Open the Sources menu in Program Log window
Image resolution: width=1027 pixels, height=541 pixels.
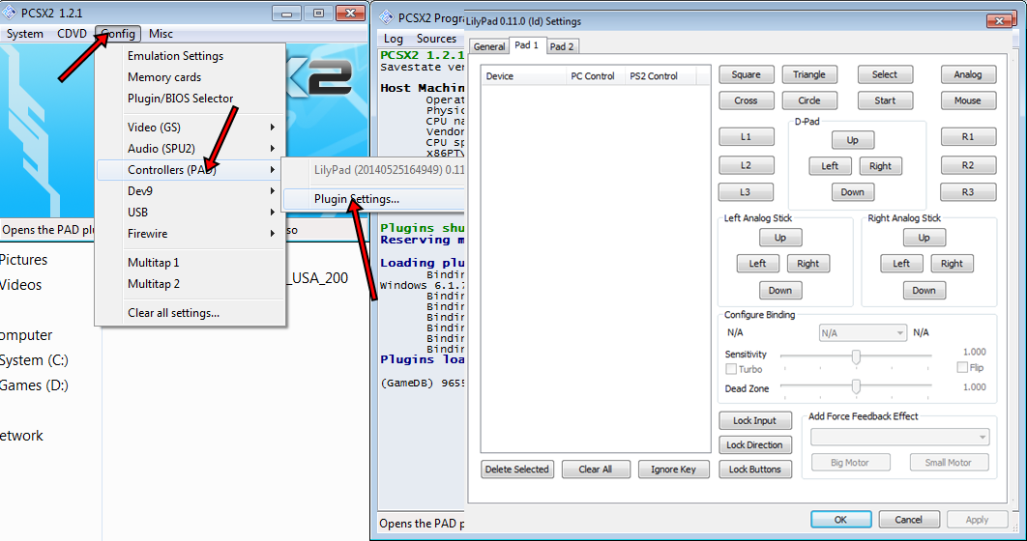pos(436,39)
